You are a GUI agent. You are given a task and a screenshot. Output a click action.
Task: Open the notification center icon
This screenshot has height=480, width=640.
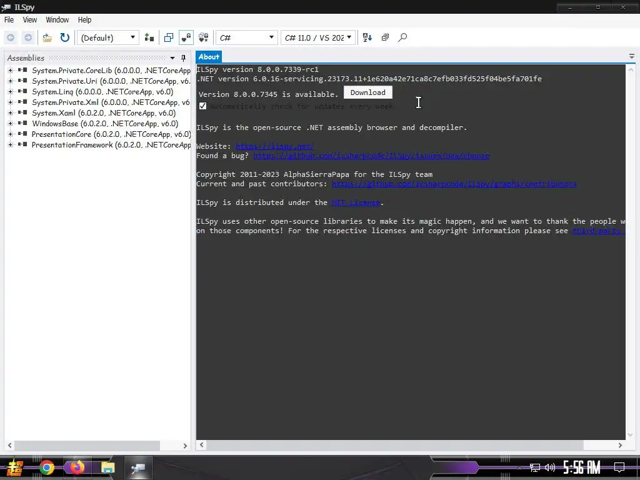619,467
